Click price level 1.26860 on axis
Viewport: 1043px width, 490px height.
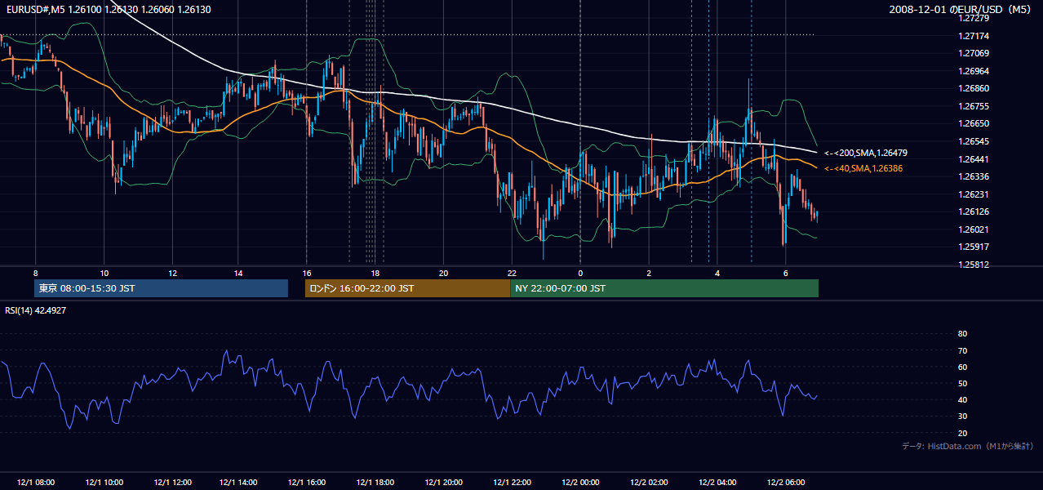click(974, 88)
